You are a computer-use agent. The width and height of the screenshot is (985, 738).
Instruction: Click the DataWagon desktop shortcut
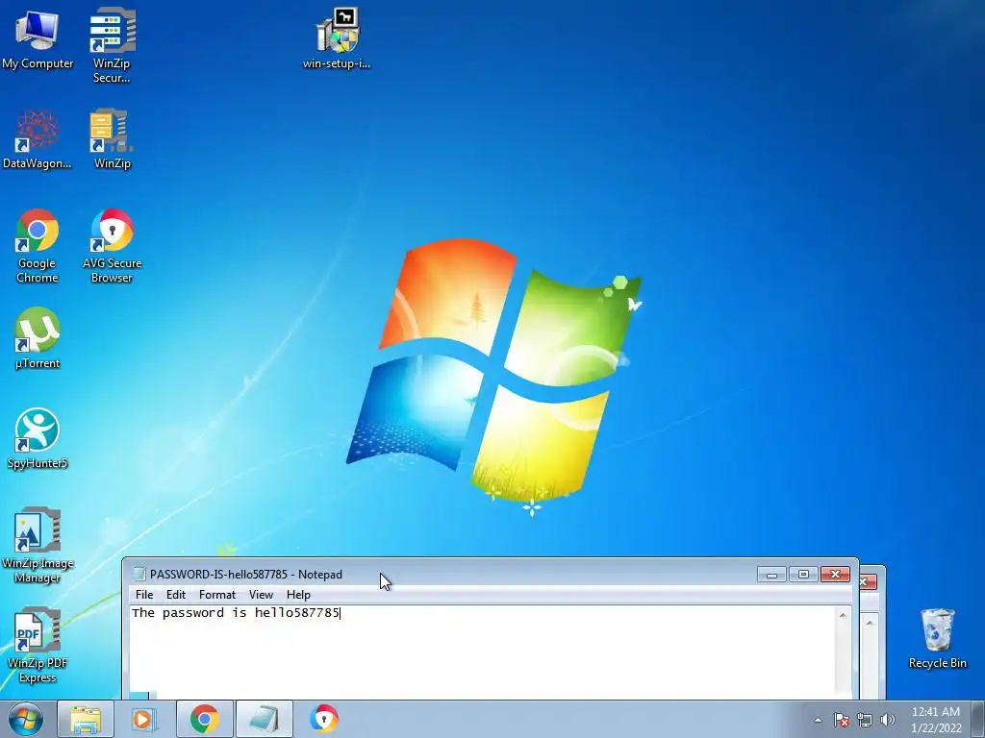(x=38, y=139)
